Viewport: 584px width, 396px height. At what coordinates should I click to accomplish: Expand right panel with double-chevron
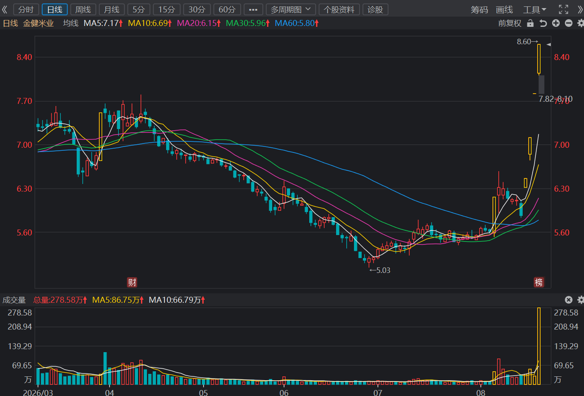click(580, 9)
